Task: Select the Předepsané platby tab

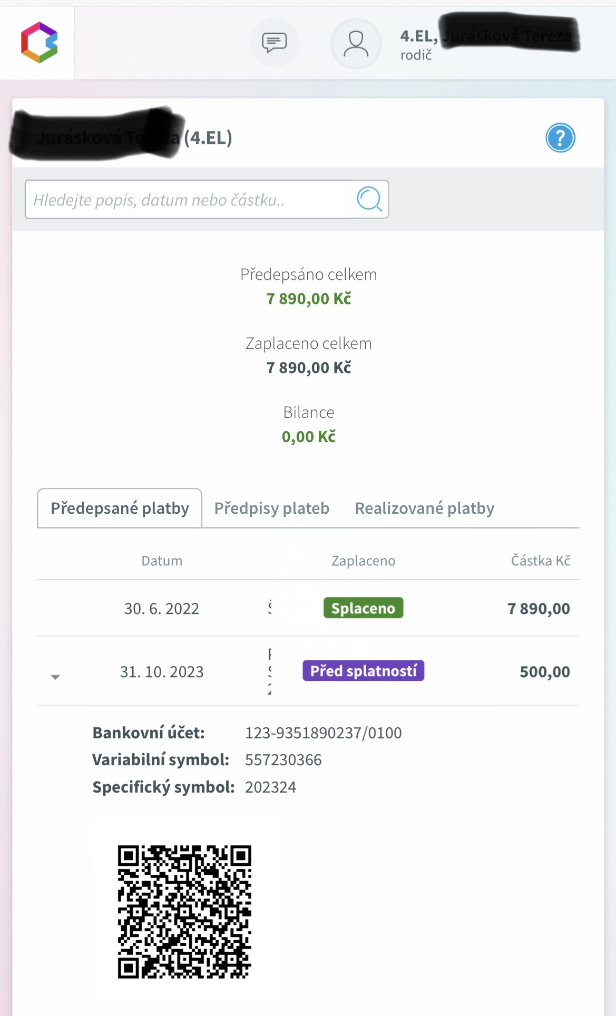Action: (120, 508)
